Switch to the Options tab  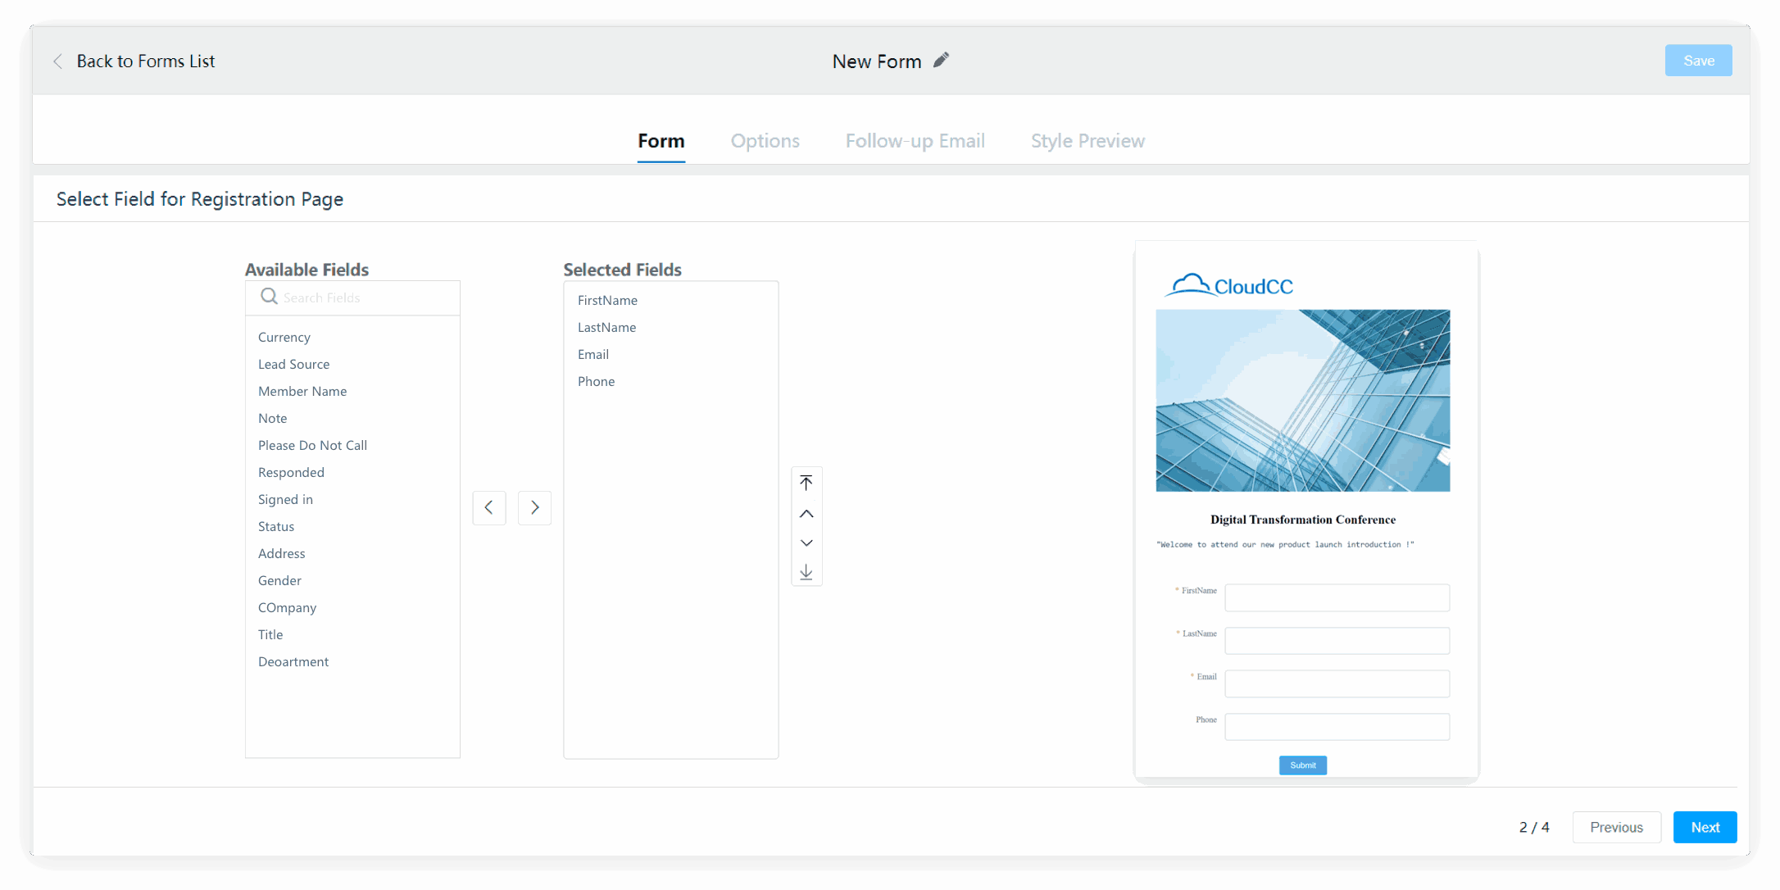765,141
